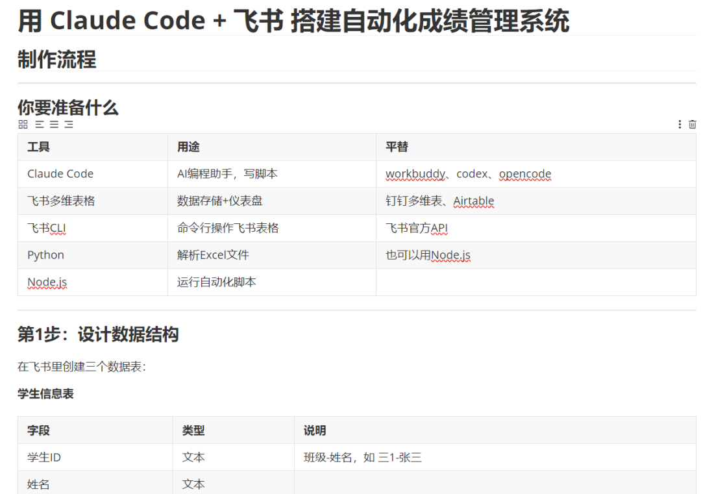Open the table more options dots menu
The height and width of the screenshot is (494, 701).
tap(680, 124)
